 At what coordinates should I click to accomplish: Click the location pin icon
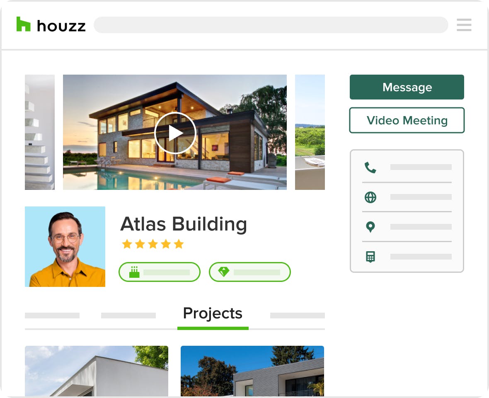(x=370, y=227)
